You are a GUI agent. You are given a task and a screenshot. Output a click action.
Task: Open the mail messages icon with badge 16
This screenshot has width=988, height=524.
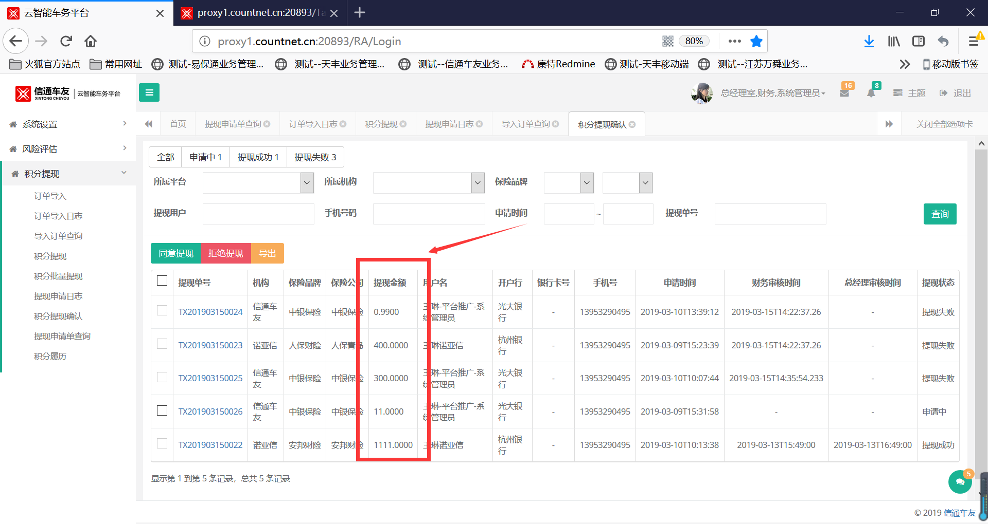844,93
